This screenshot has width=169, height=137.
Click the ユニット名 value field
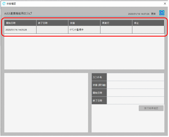pos(135,77)
